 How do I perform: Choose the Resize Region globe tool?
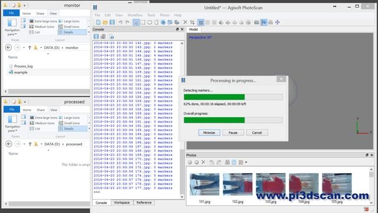click(177, 22)
